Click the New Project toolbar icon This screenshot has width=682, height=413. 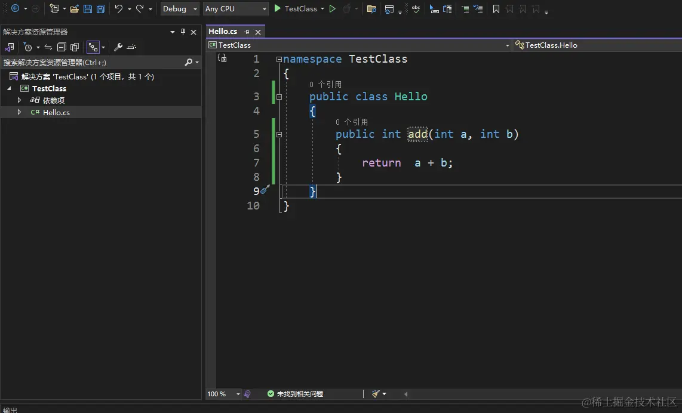pyautogui.click(x=54, y=9)
